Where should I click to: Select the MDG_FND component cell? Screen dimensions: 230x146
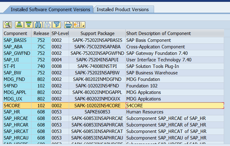tap(17, 79)
